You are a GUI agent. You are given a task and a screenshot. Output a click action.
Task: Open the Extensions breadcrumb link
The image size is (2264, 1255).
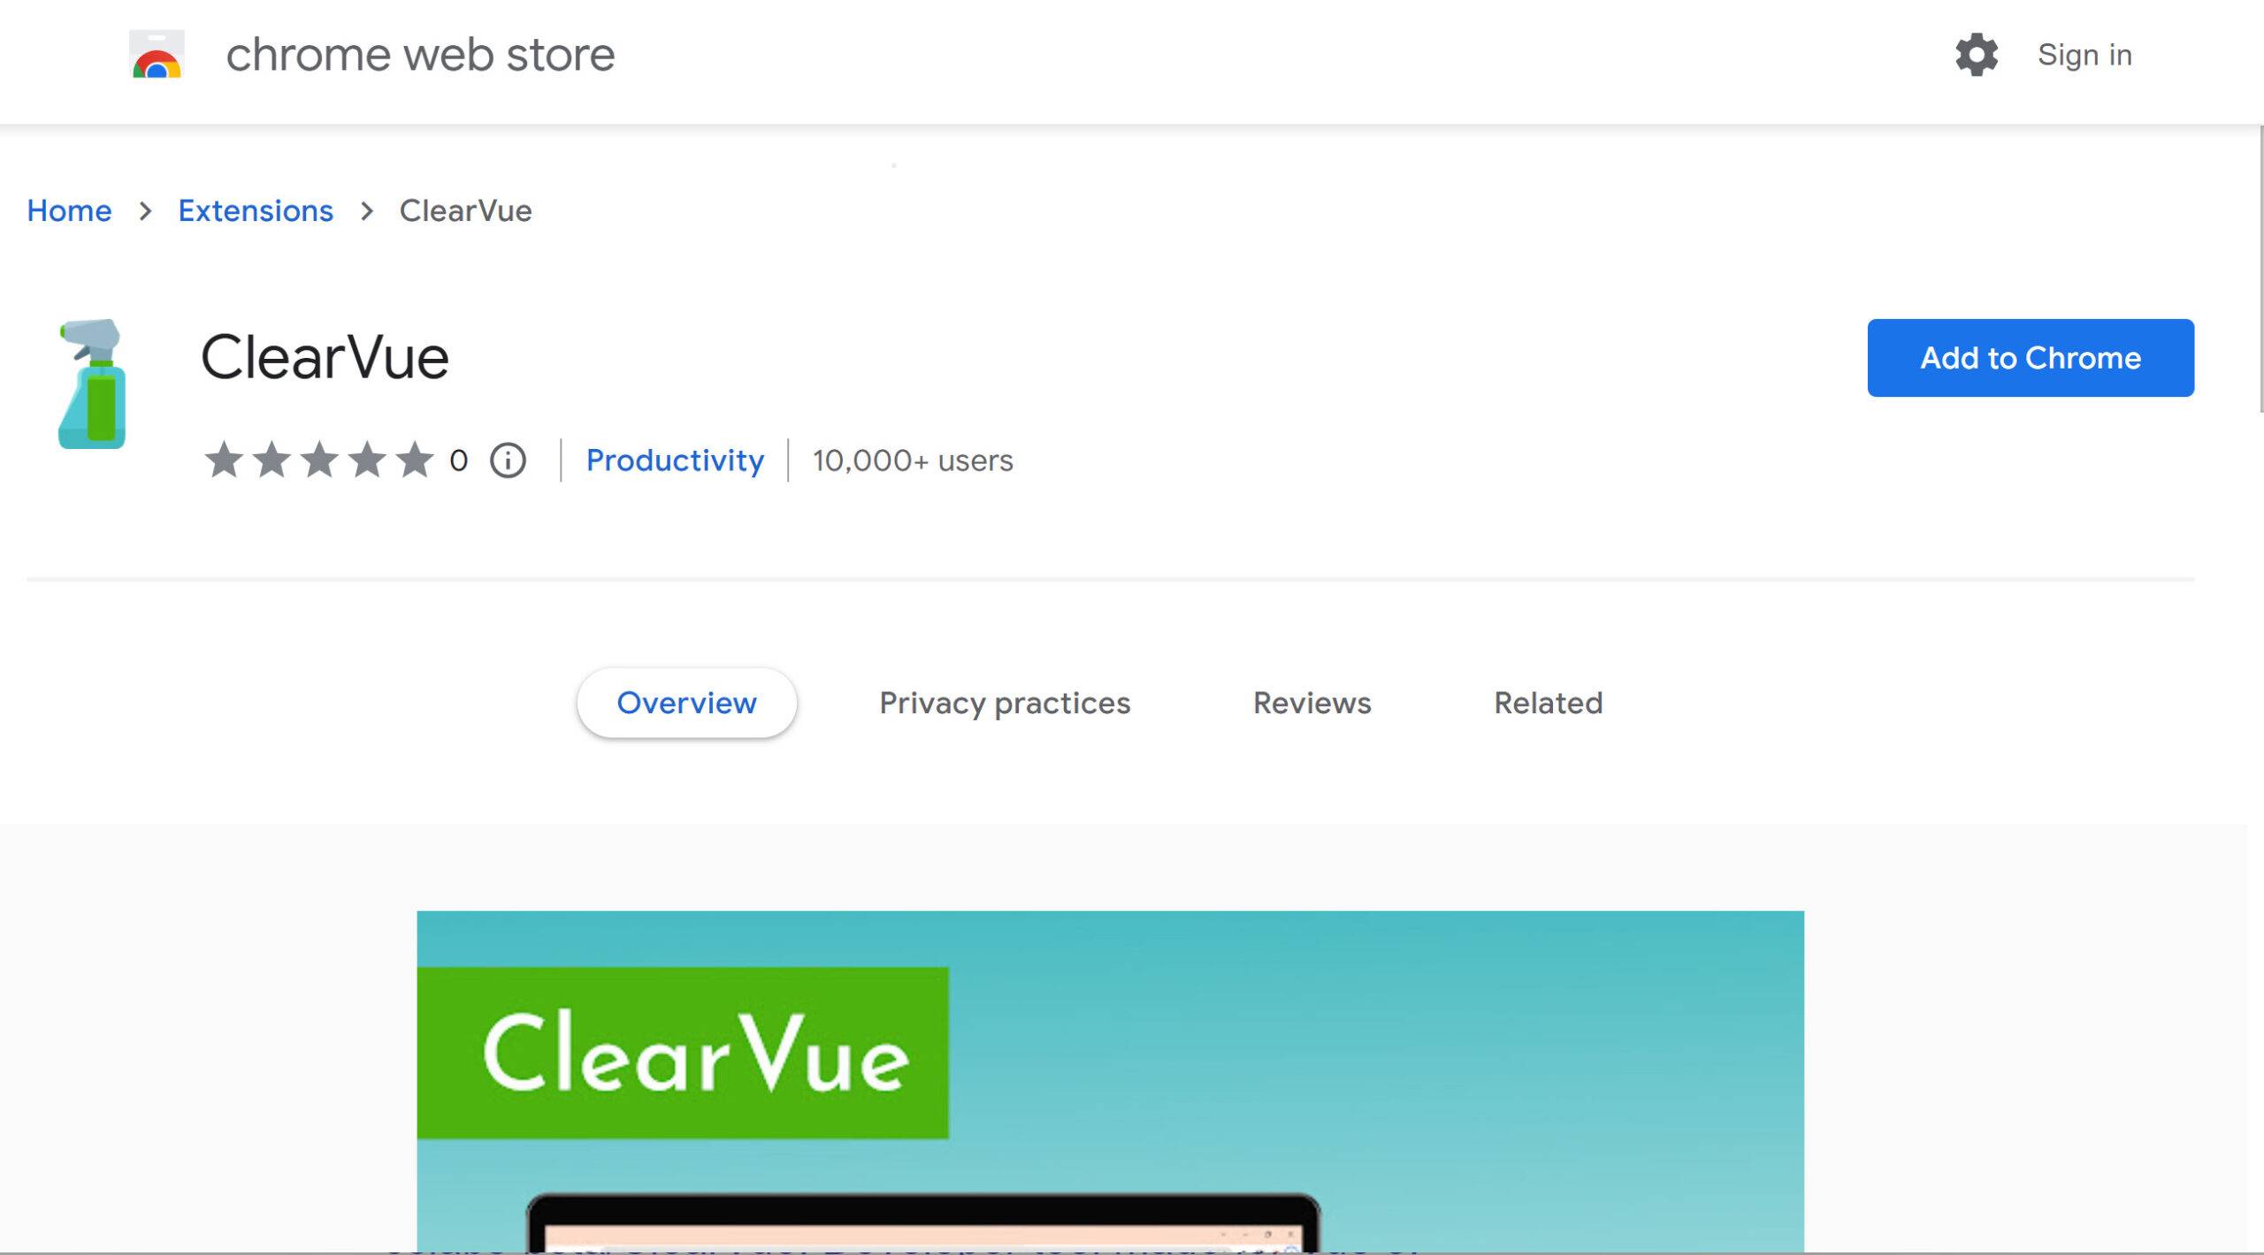pyautogui.click(x=256, y=210)
